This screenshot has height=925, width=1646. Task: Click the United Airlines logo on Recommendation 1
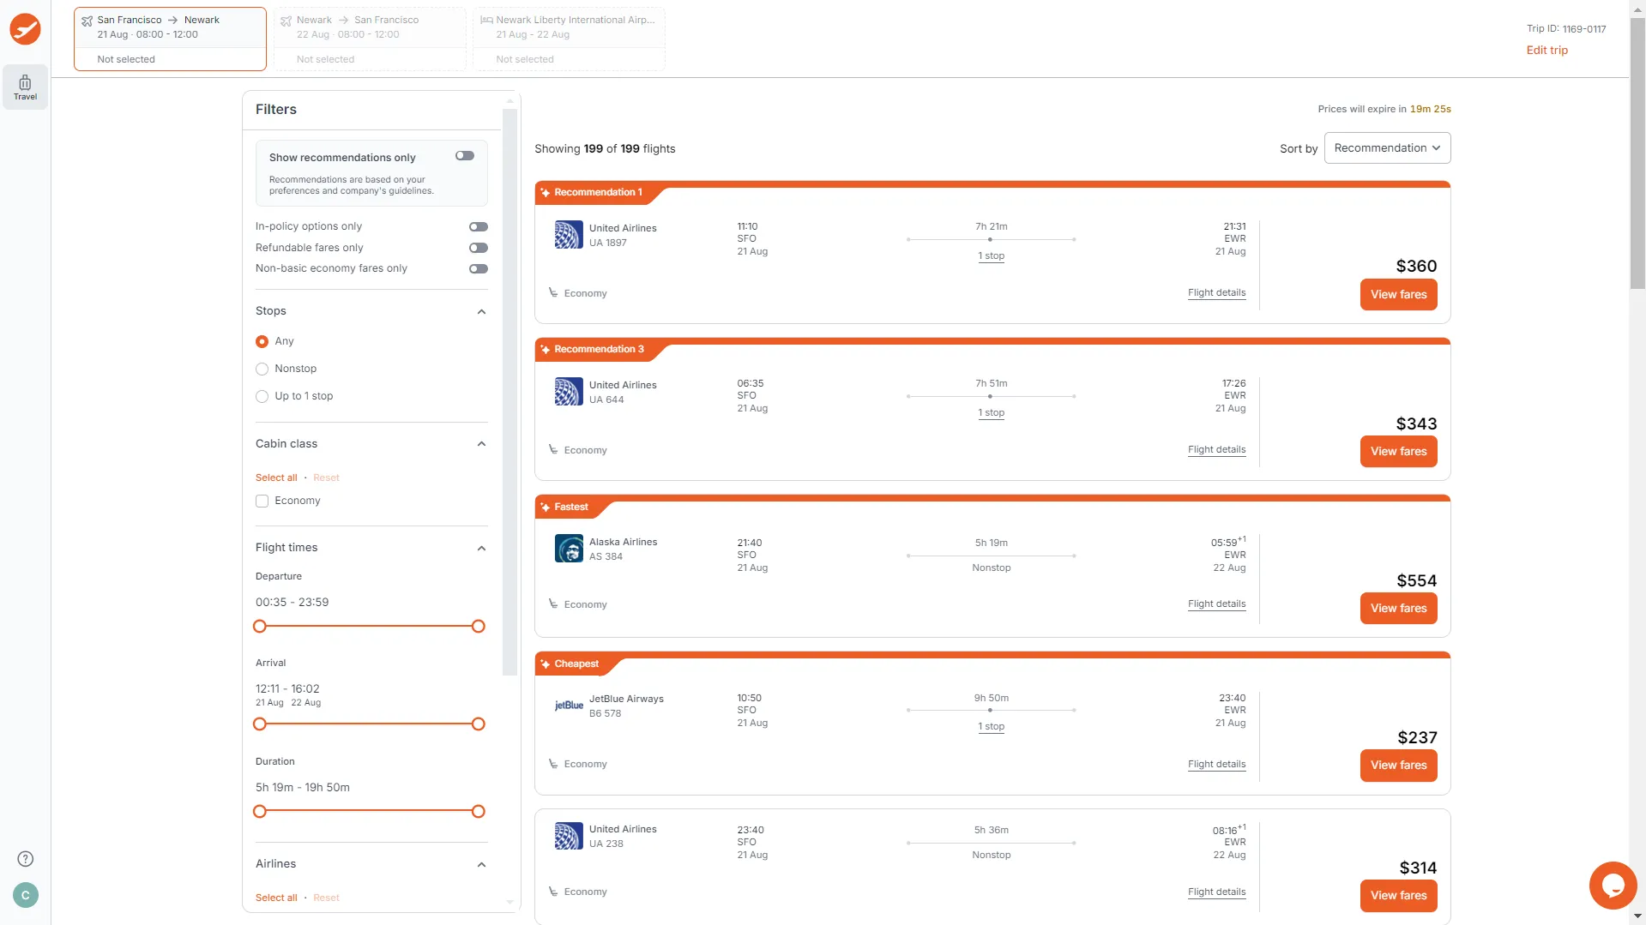568,234
